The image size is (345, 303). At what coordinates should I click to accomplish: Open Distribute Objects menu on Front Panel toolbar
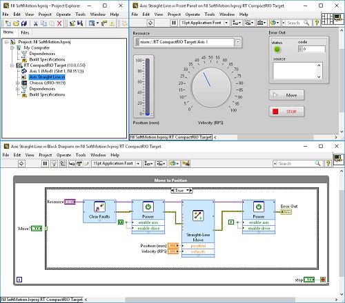pyautogui.click(x=249, y=23)
